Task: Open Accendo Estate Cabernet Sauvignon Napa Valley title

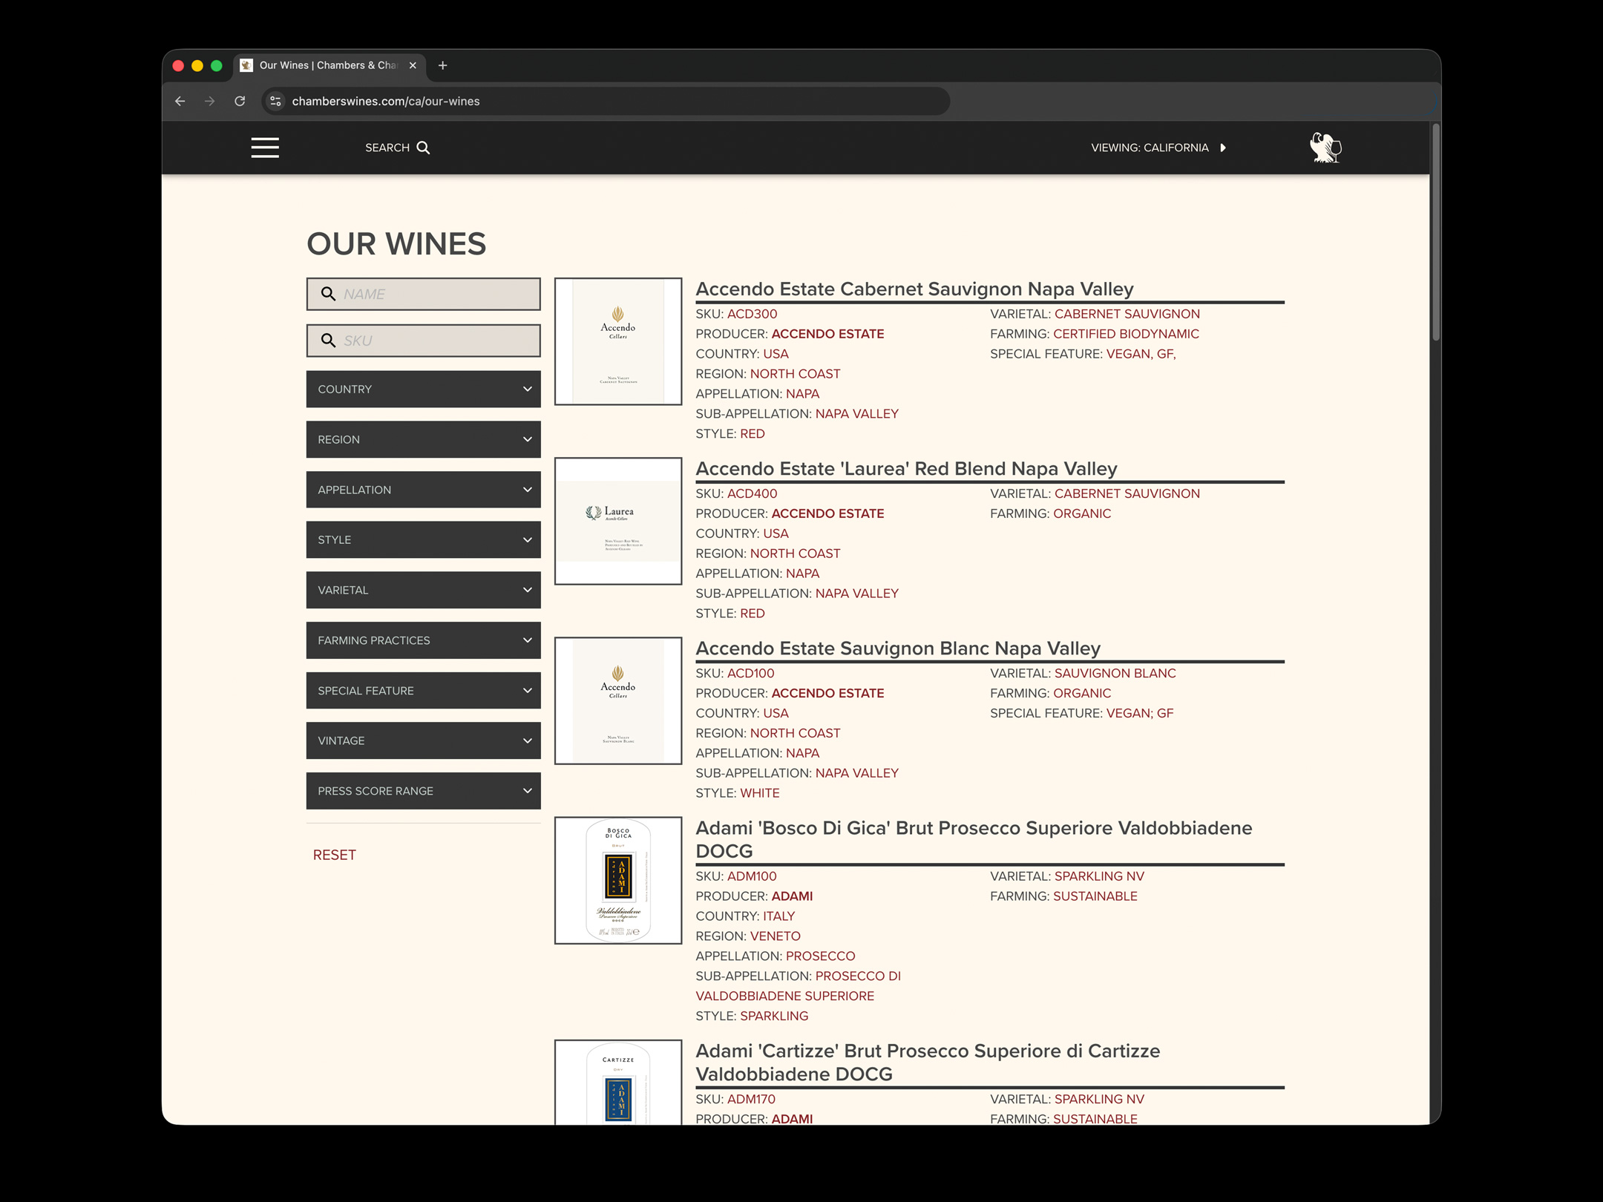Action: click(914, 289)
